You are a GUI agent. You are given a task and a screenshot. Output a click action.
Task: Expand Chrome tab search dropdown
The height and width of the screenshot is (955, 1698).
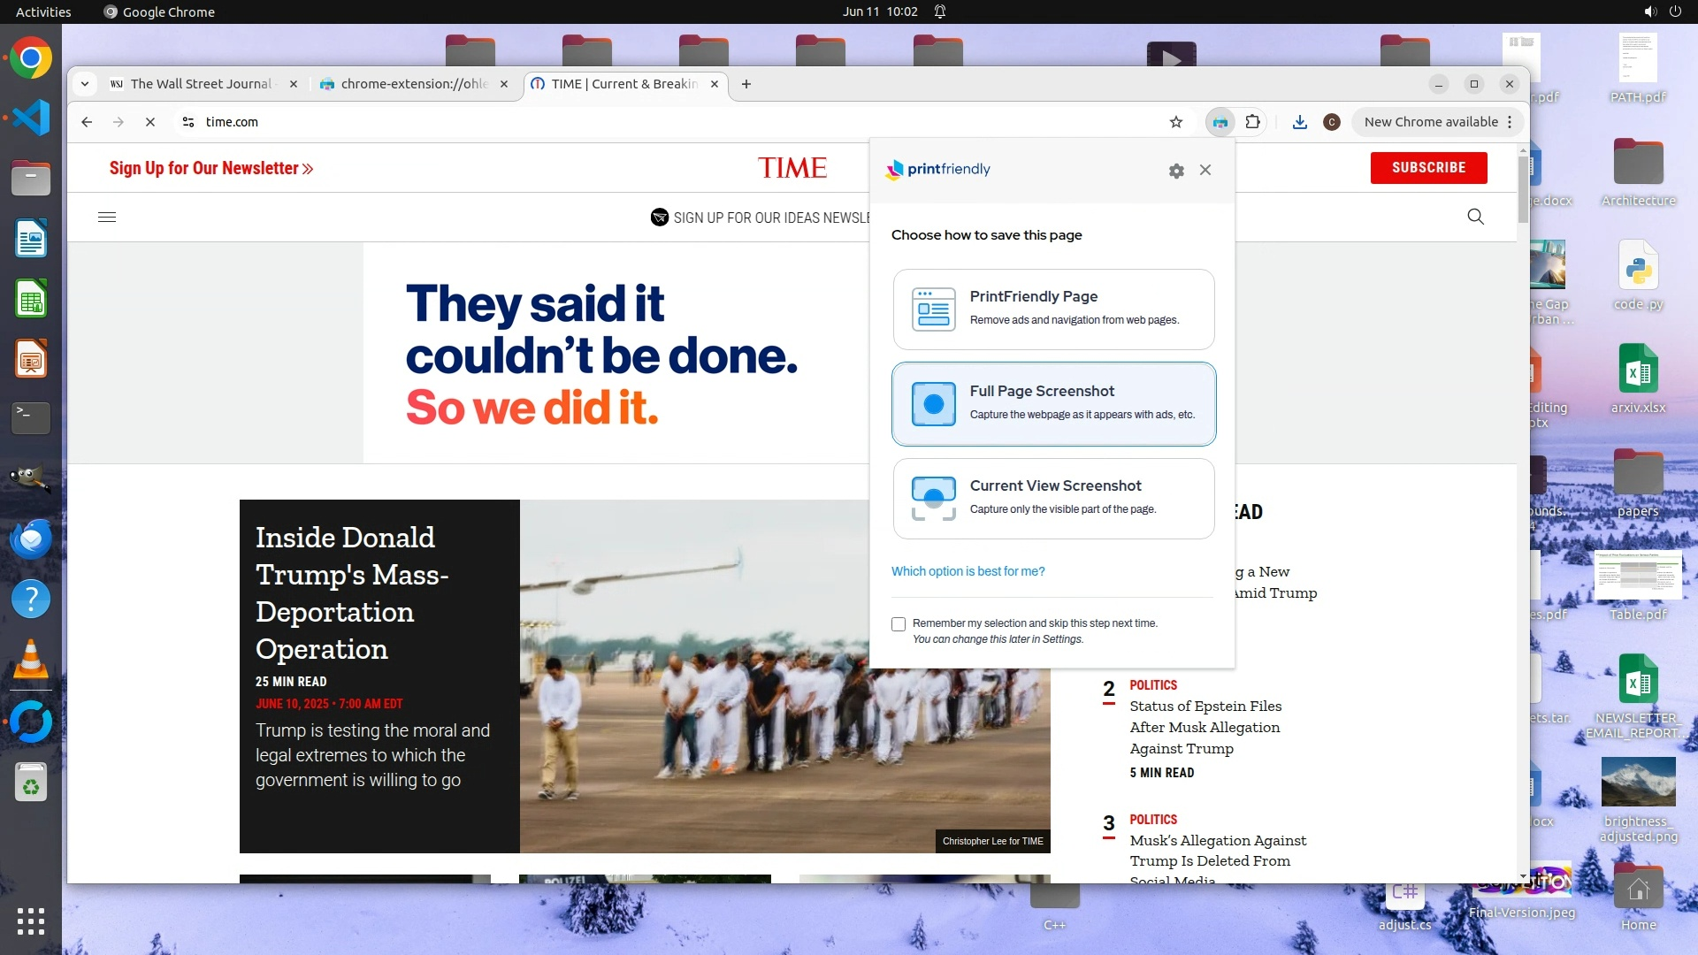pyautogui.click(x=85, y=84)
